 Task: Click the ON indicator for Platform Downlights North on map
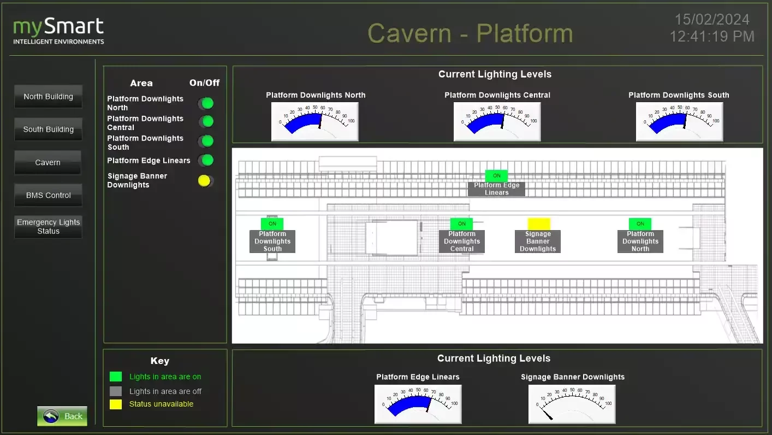tap(640, 224)
